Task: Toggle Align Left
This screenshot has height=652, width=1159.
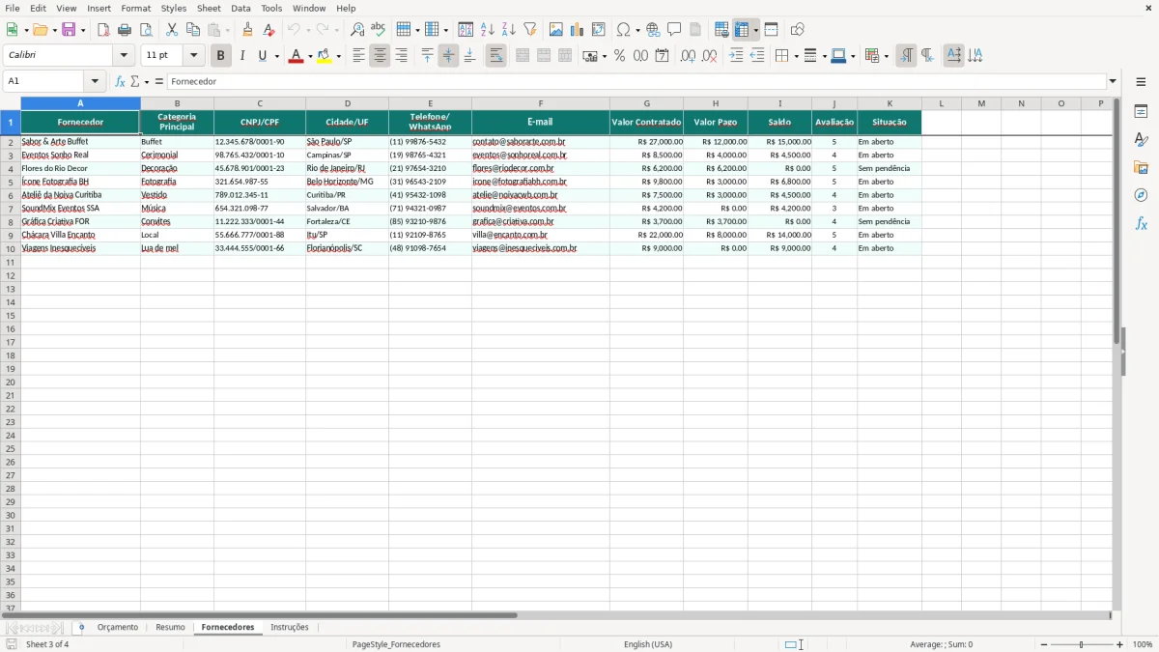Action: point(358,56)
